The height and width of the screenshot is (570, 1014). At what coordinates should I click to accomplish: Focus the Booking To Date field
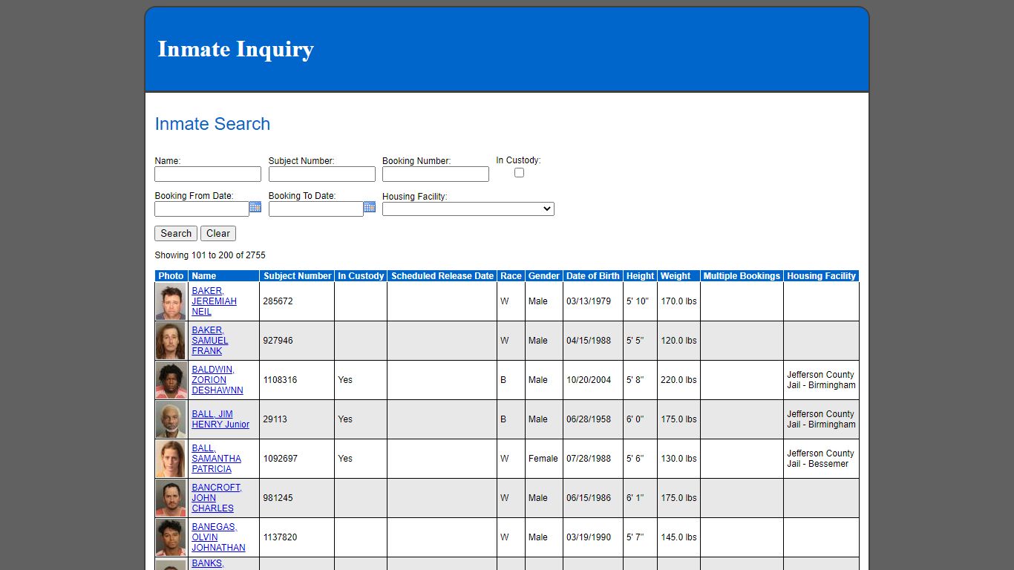[x=316, y=209]
